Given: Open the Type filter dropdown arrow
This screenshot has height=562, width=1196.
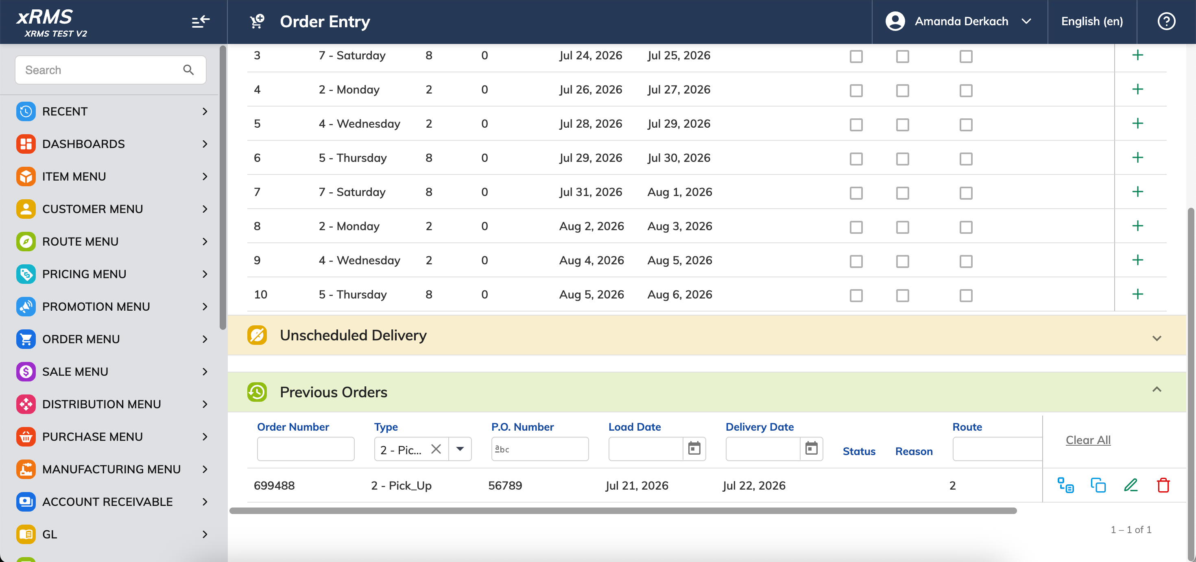Looking at the screenshot, I should (x=460, y=449).
